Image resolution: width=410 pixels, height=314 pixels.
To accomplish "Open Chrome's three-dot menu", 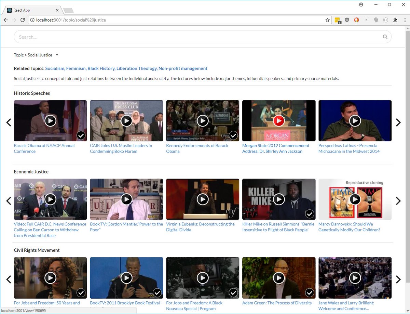I will tap(405, 20).
